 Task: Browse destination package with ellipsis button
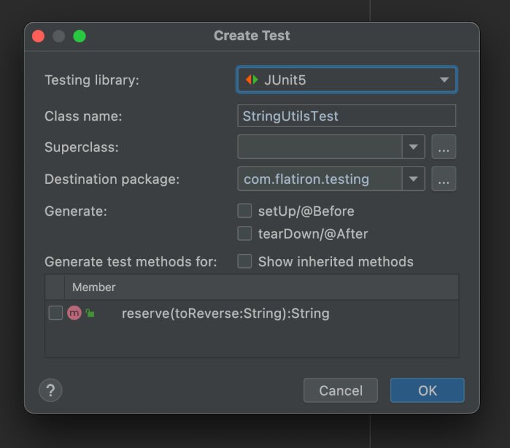coord(444,179)
